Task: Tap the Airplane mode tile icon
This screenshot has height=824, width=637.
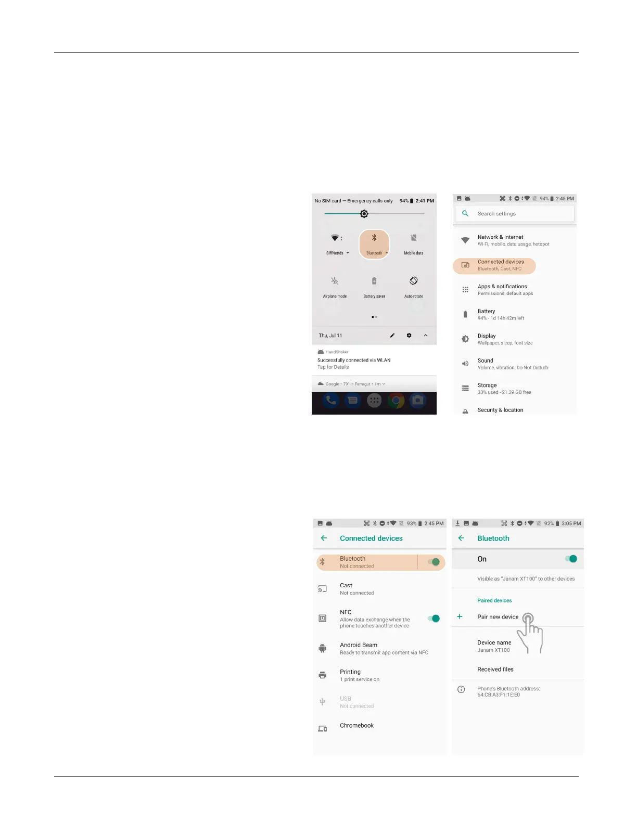Action: (x=335, y=281)
